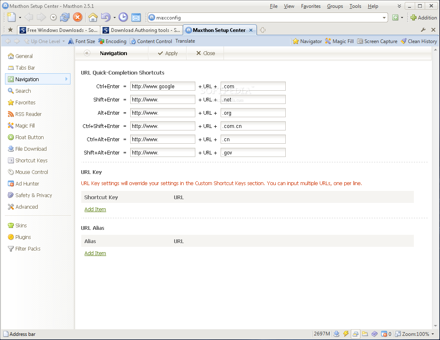
Task: Click status bar download manager icon
Action: [336, 334]
